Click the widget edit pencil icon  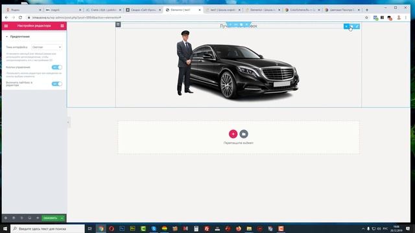[357, 27]
